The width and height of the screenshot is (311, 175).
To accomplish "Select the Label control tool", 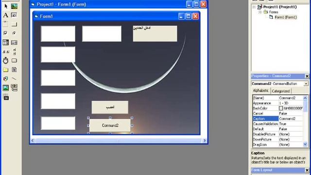I will click(x=6, y=15).
